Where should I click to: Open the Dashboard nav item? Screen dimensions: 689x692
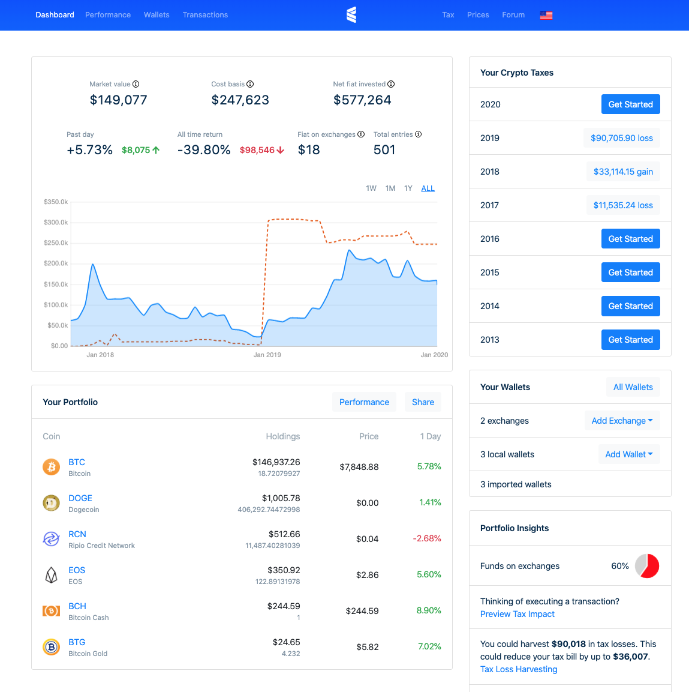pyautogui.click(x=55, y=15)
